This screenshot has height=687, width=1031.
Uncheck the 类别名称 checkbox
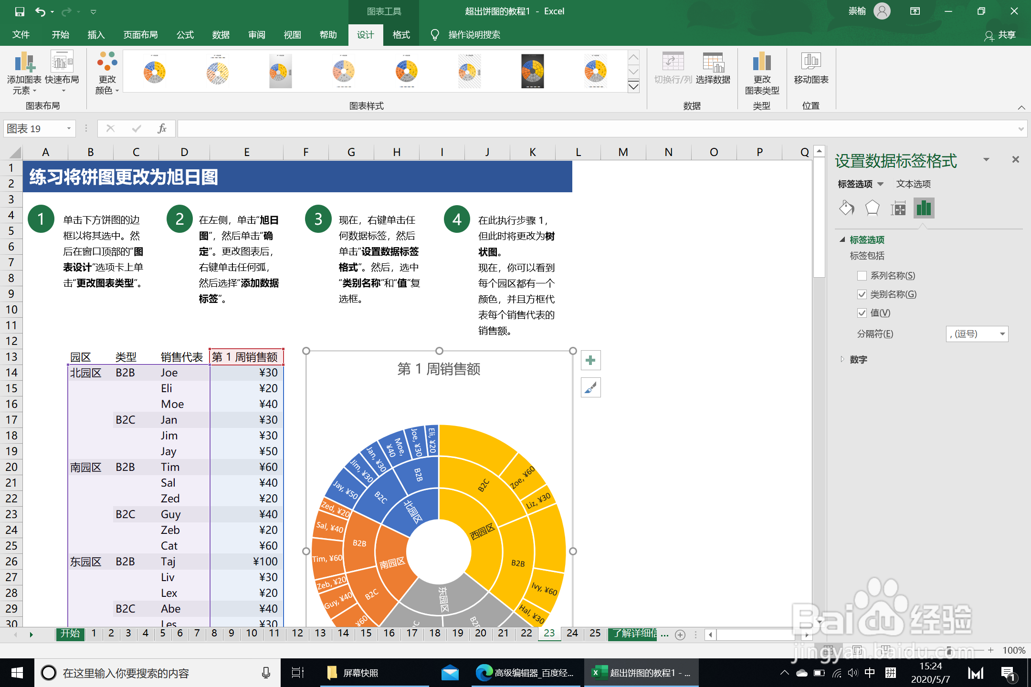(862, 294)
